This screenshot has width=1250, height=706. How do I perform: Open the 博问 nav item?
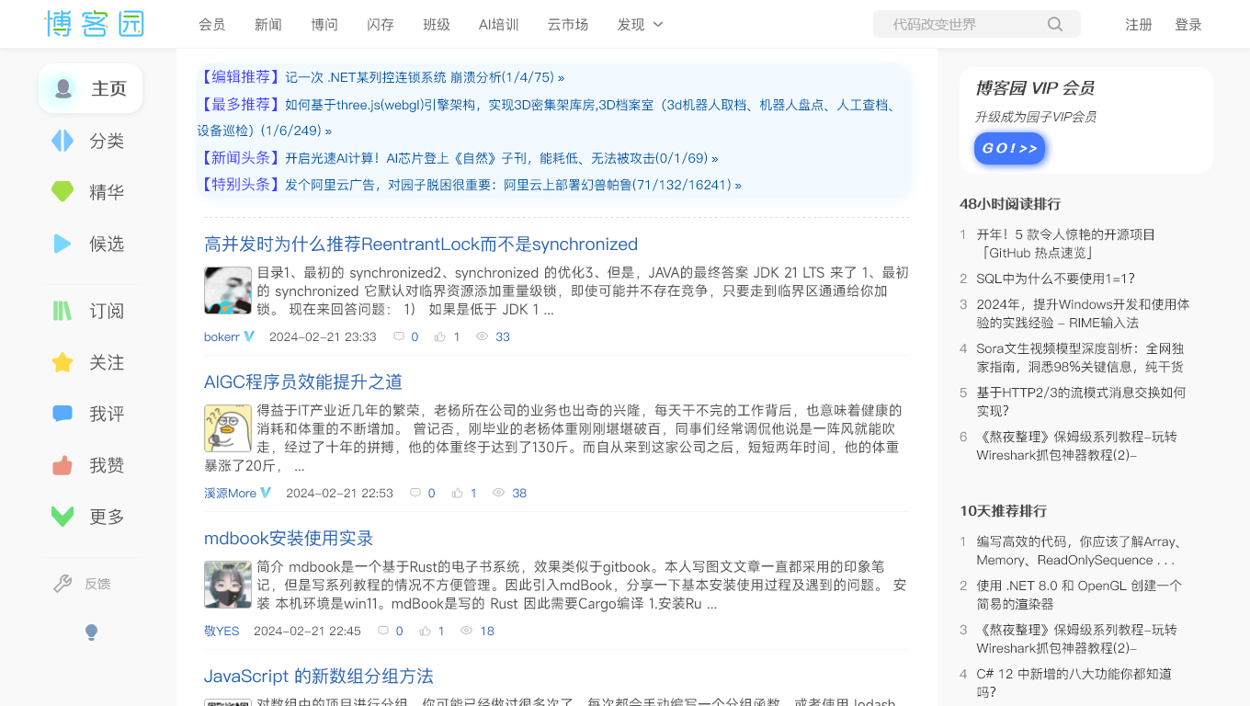coord(324,25)
